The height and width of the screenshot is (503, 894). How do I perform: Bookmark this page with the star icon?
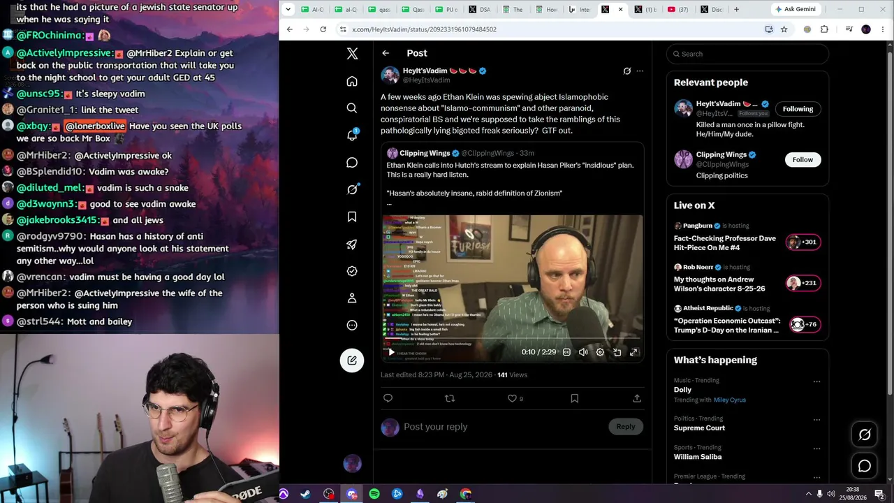(784, 29)
